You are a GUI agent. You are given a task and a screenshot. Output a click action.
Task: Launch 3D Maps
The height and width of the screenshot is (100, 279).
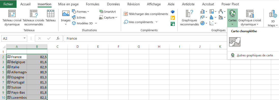273,18
